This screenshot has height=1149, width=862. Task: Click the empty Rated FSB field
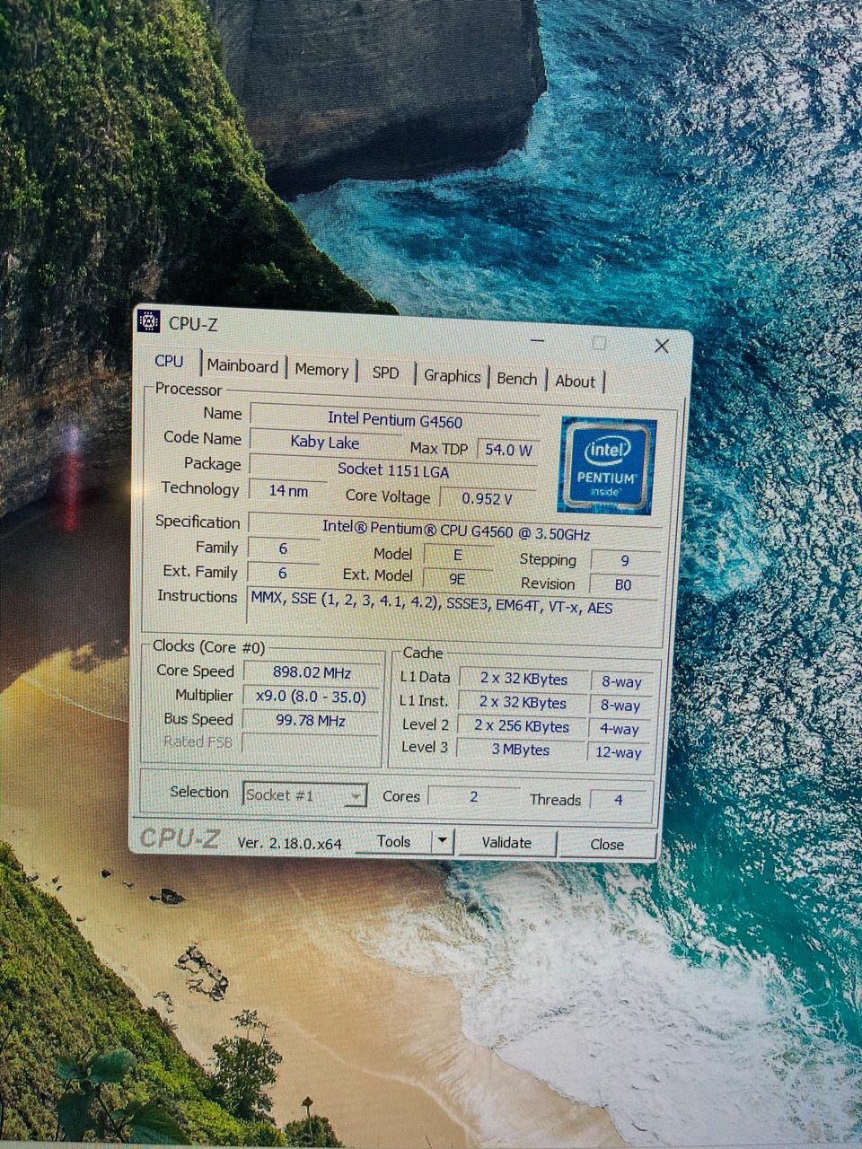(310, 745)
